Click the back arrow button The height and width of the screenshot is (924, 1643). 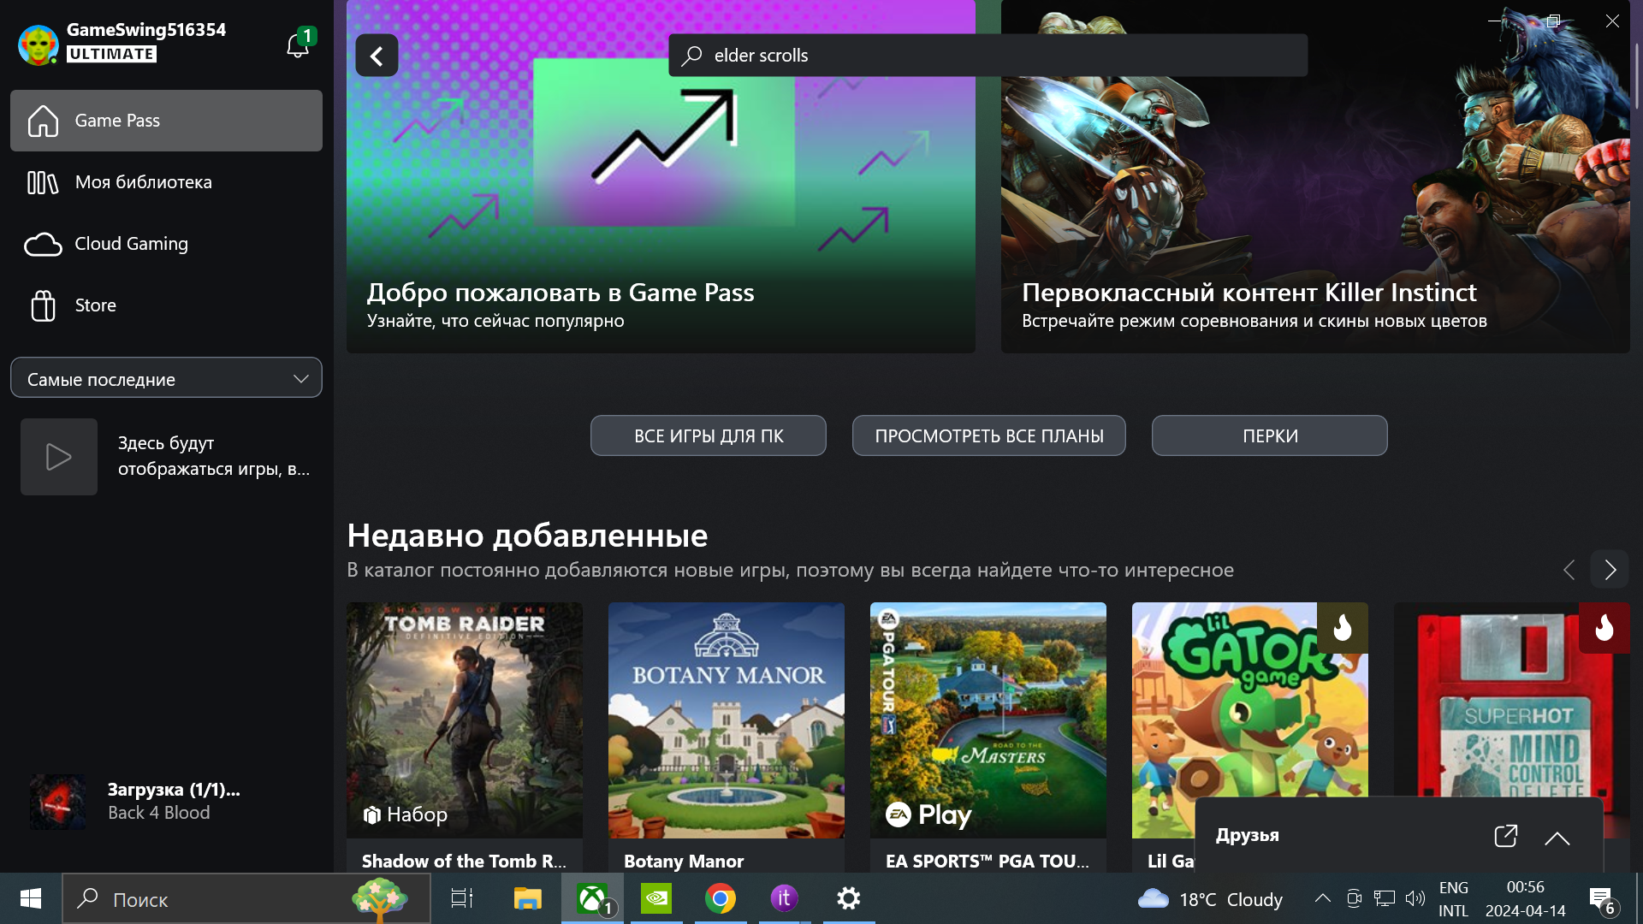tap(377, 56)
